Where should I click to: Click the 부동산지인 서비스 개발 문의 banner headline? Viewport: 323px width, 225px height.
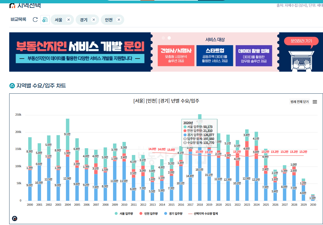pos(80,47)
